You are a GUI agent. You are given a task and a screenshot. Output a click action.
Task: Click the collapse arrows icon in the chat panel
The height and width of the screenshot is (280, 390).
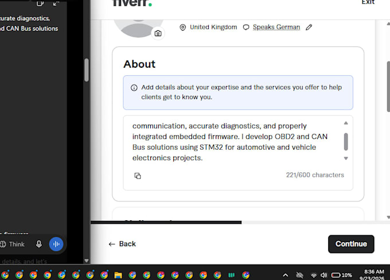click(56, 3)
